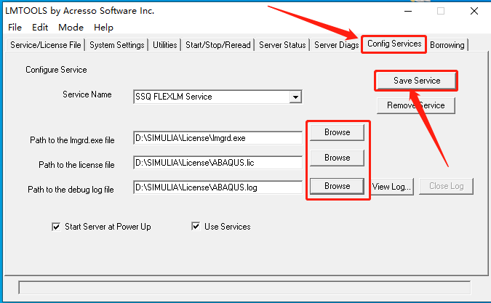Expand the Service Name dropdown arrow

(x=295, y=97)
